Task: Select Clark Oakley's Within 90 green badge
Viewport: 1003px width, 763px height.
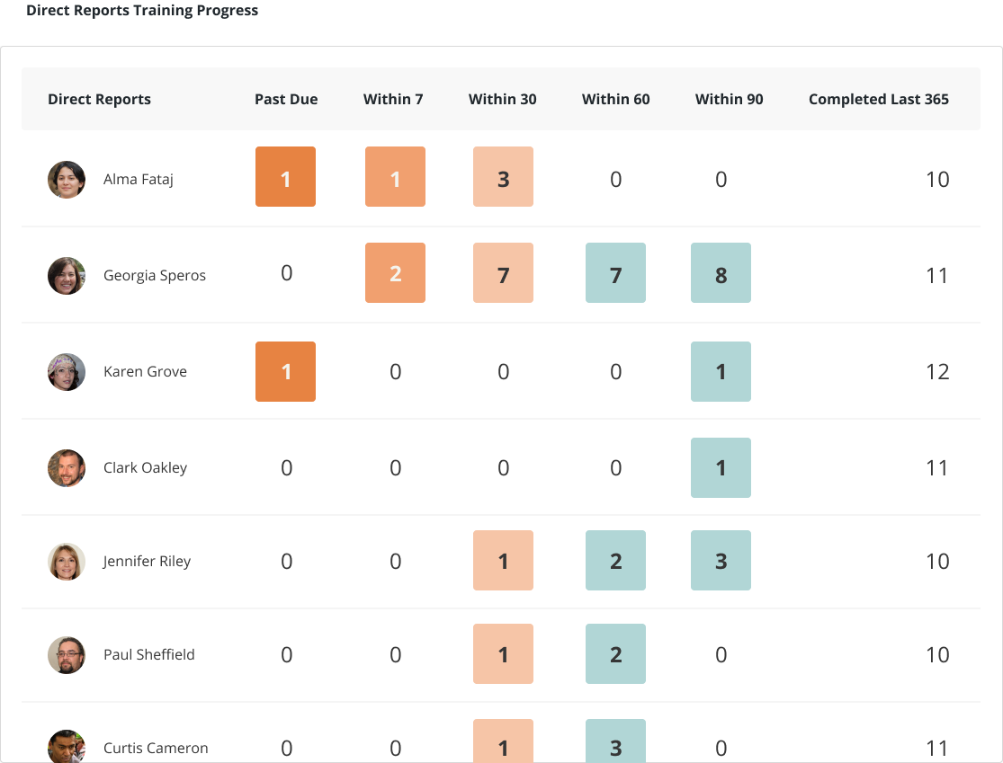Action: pos(721,467)
